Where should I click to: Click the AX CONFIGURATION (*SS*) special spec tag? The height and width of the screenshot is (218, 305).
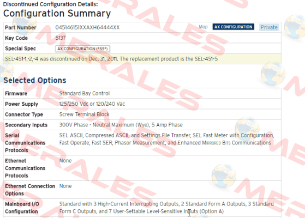(x=83, y=49)
